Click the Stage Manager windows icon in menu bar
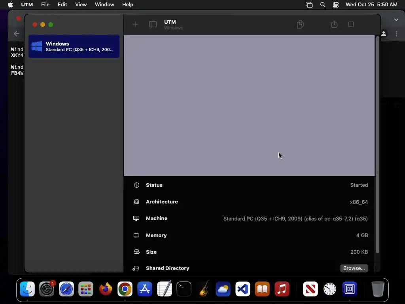The width and height of the screenshot is (405, 304). pos(309,5)
